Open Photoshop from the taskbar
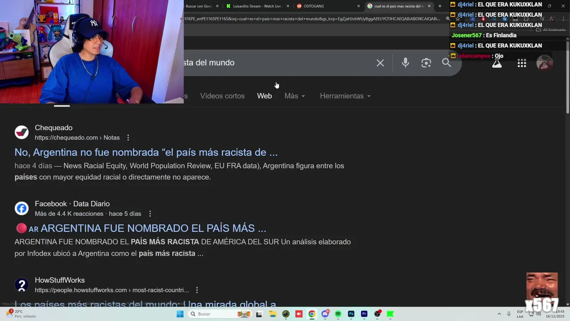 pyautogui.click(x=351, y=314)
